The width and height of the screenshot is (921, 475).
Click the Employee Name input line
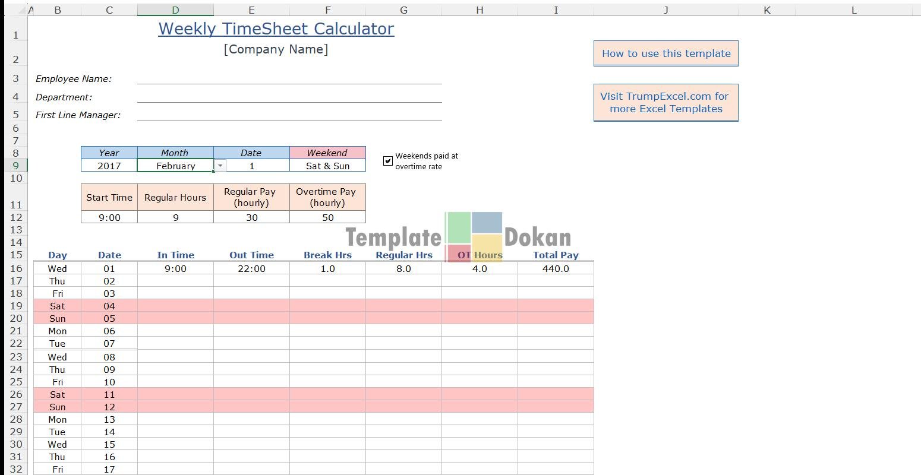(289, 78)
